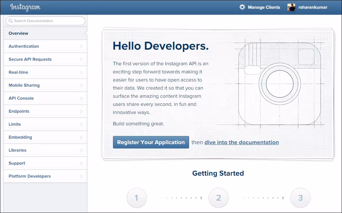This screenshot has width=342, height=213.
Task: Click the Hello Developers heading
Action: click(x=161, y=46)
